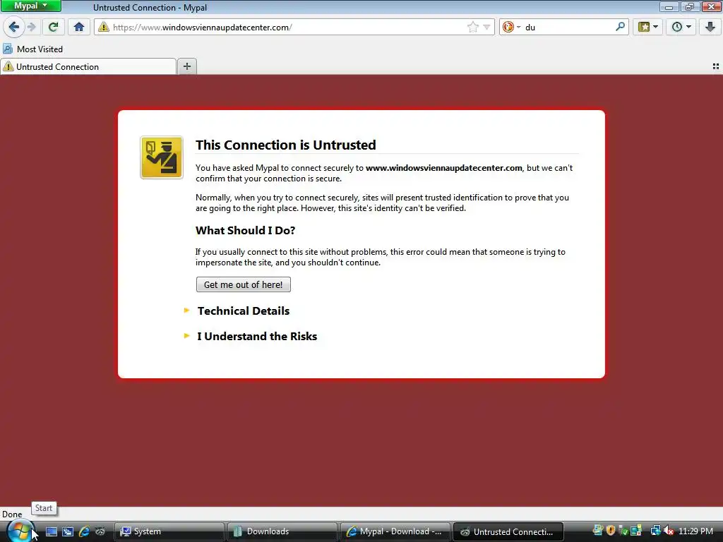
Task: Reload the page with the refresh icon
Action: coord(53,27)
